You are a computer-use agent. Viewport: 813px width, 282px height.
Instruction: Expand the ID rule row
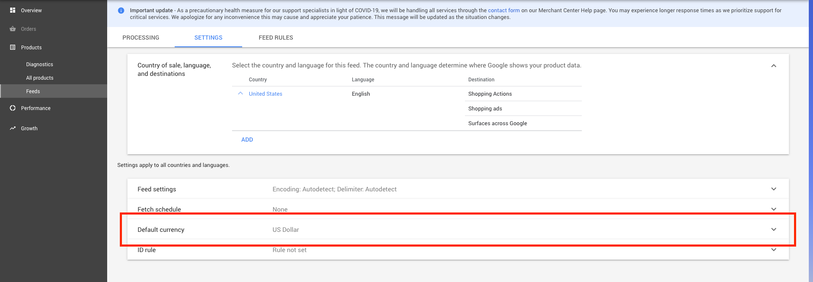click(773, 250)
